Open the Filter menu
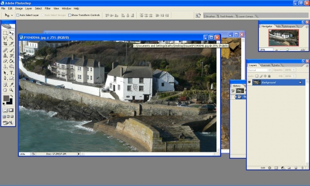The width and height of the screenshot is (310, 186). tap(48, 8)
